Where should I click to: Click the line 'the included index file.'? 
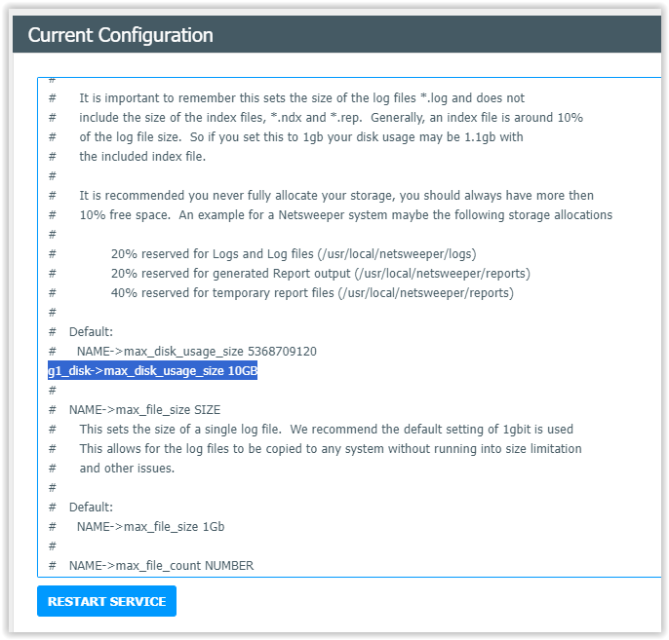[127, 157]
